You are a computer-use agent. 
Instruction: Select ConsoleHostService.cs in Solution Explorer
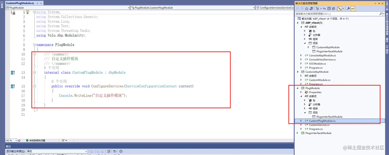pos(322,60)
